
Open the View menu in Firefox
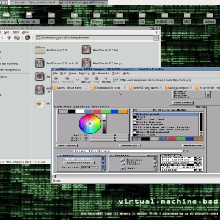point(73,73)
